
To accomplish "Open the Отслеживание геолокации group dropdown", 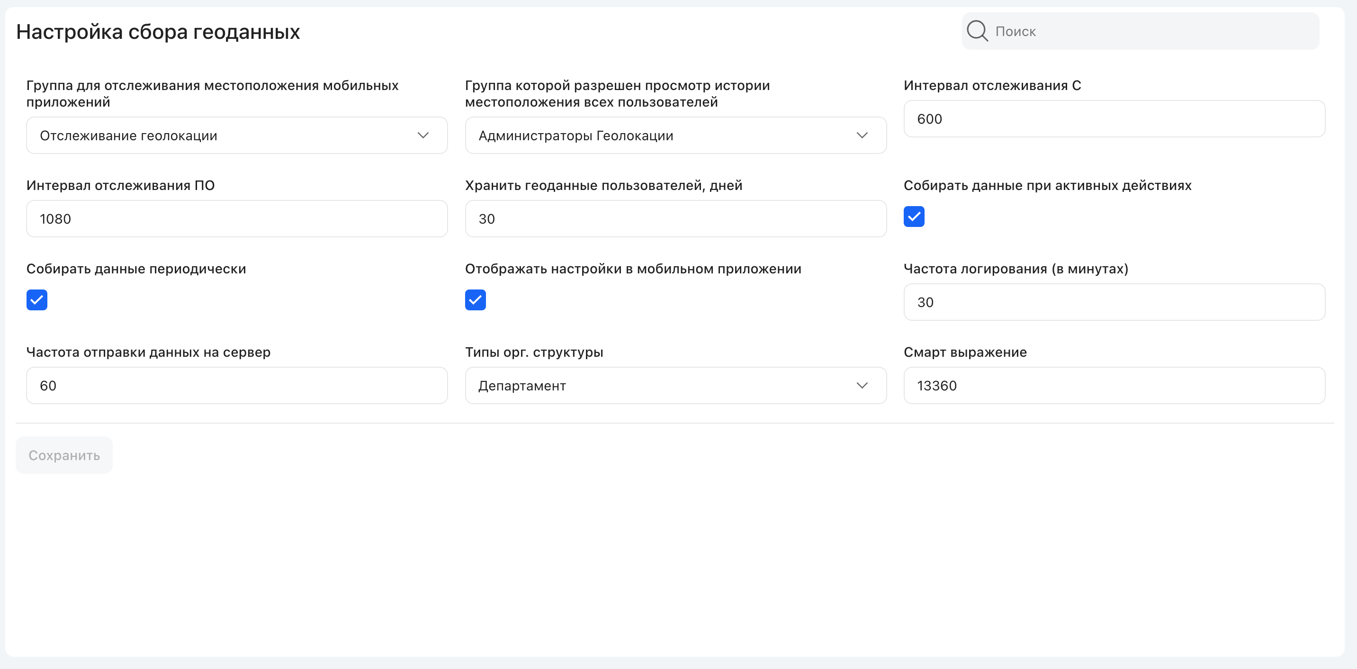I will point(237,136).
